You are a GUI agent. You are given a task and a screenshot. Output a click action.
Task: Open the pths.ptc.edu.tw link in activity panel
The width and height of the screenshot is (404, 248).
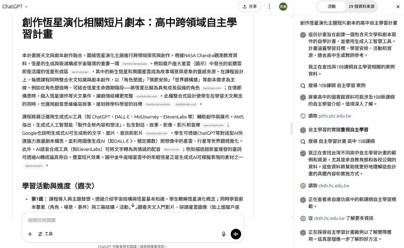click(x=335, y=116)
